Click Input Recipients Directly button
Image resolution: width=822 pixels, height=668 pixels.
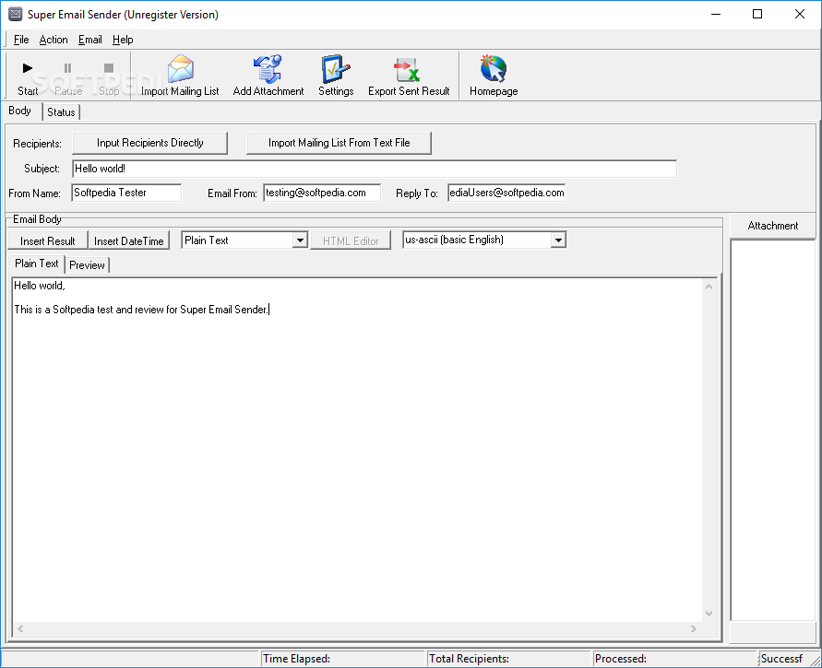(x=150, y=143)
